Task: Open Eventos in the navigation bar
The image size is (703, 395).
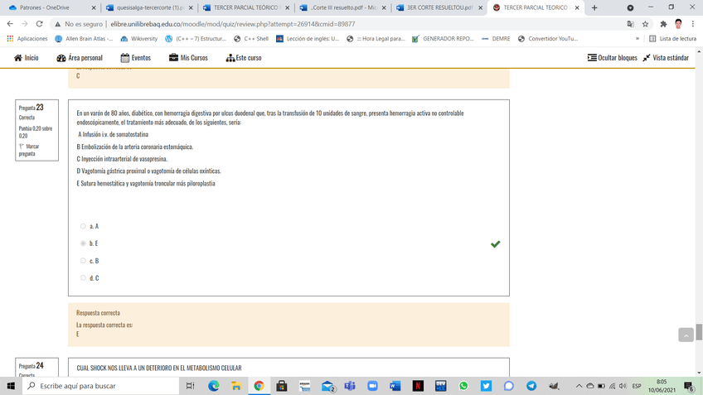Action: click(135, 58)
